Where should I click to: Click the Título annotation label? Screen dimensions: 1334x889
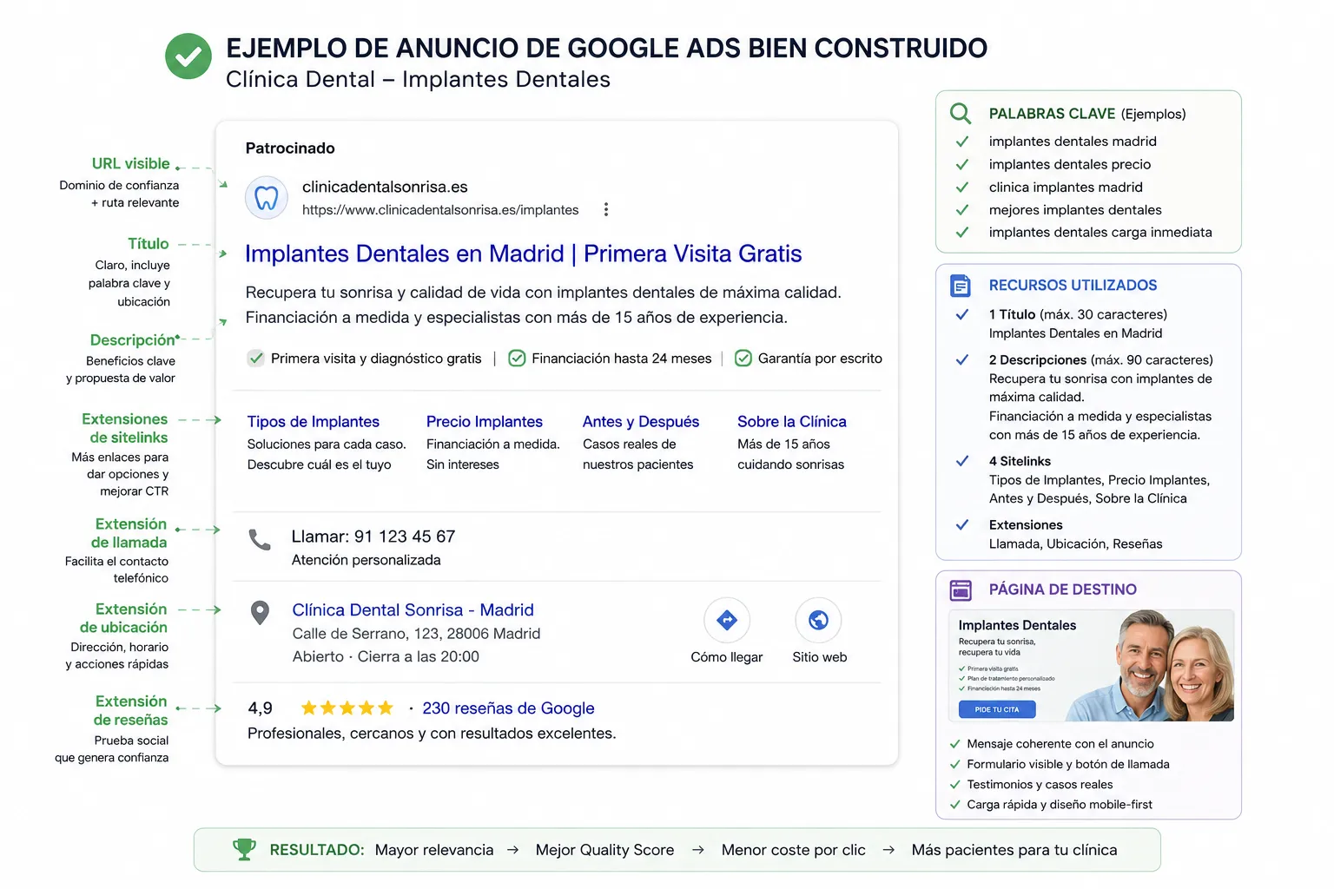click(x=149, y=244)
